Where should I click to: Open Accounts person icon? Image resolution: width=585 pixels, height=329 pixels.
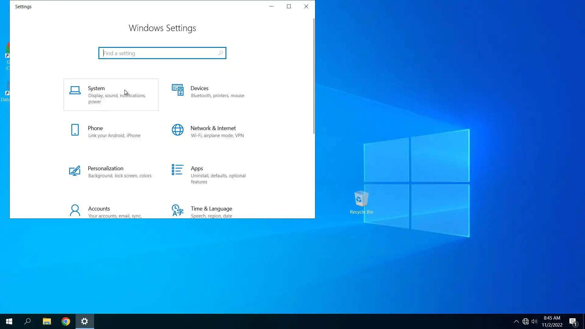[75, 210]
